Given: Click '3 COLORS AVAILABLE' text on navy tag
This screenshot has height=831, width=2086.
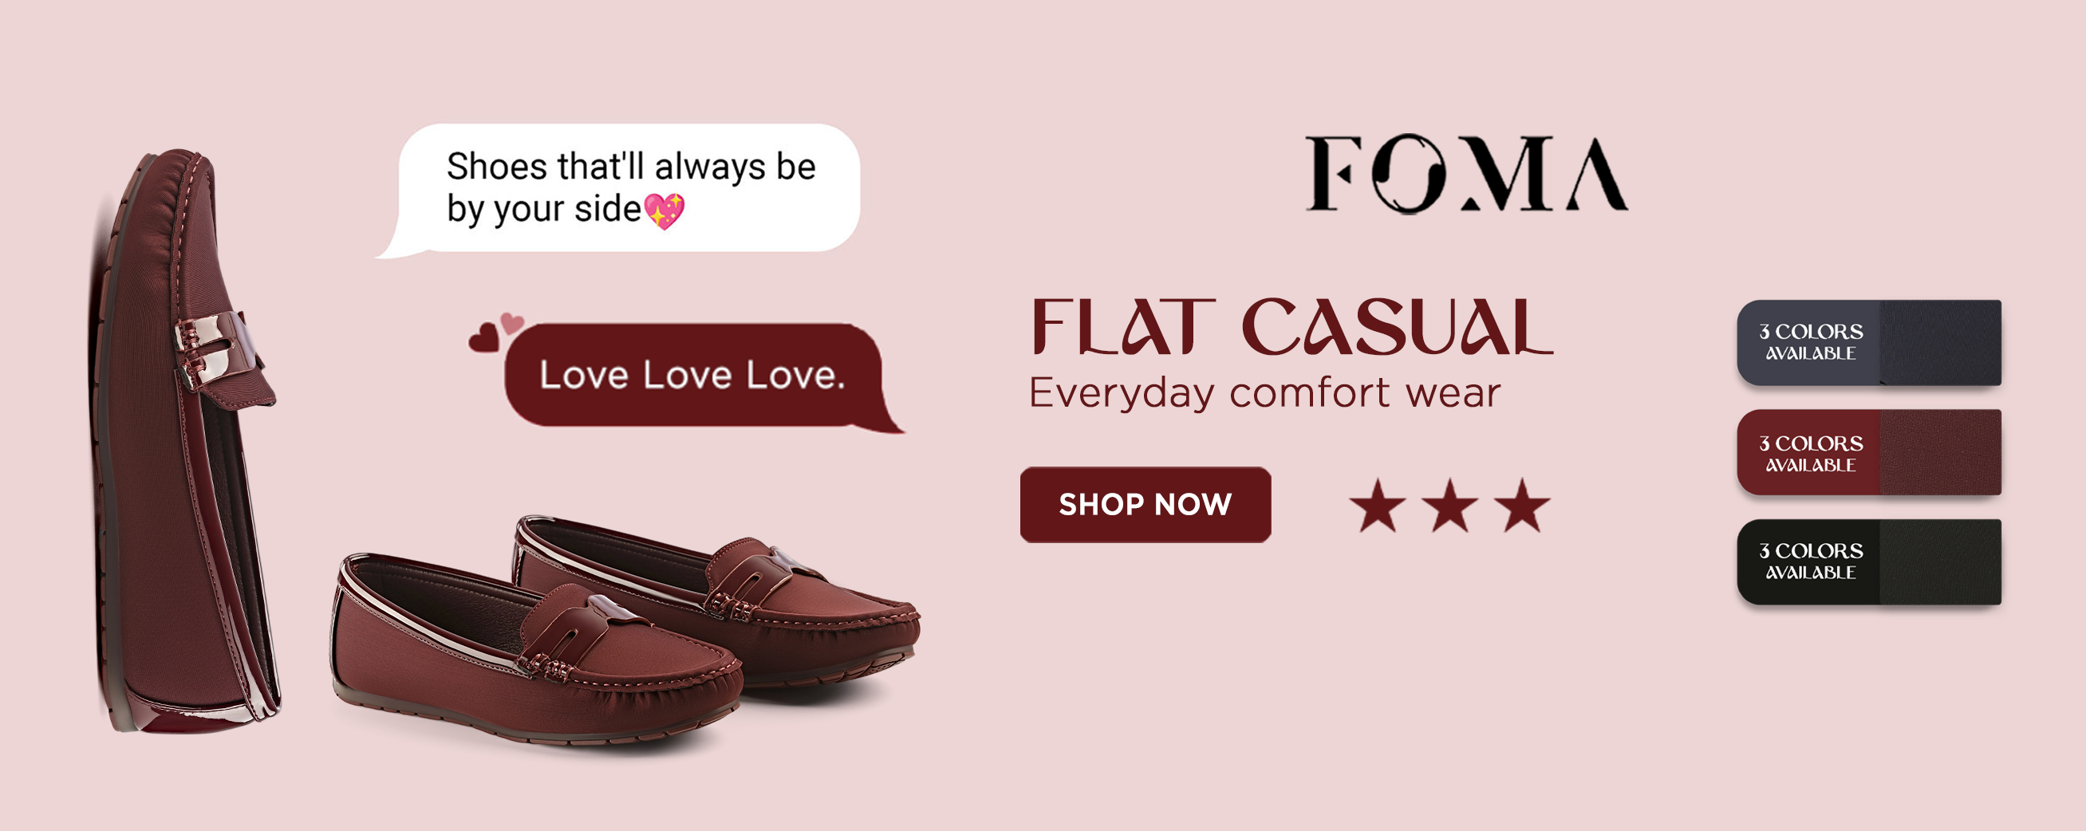Looking at the screenshot, I should click(x=1811, y=342).
